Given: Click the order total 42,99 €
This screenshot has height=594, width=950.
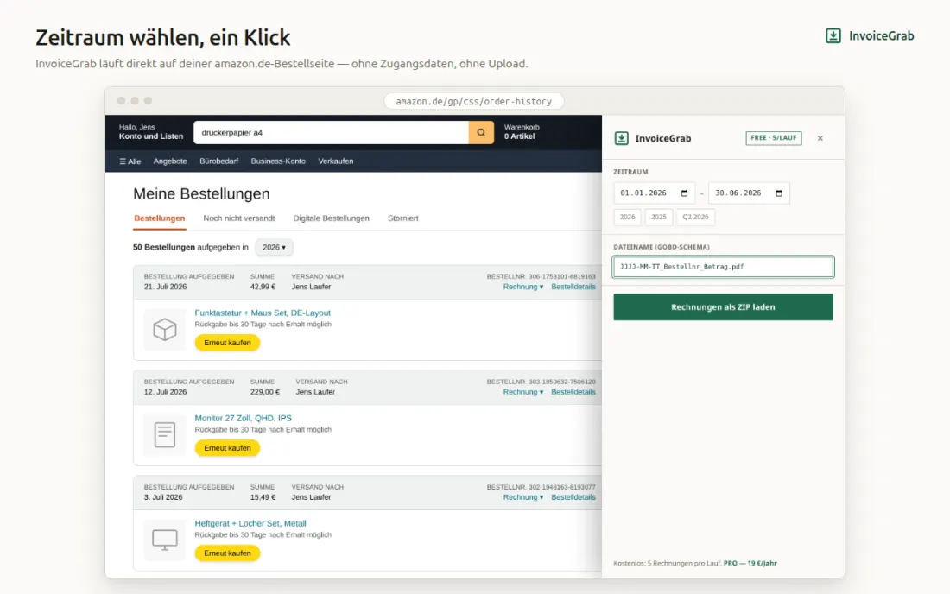Looking at the screenshot, I should click(263, 287).
